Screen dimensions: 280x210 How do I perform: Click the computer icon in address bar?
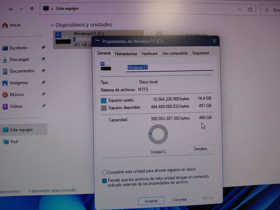coord(46,8)
